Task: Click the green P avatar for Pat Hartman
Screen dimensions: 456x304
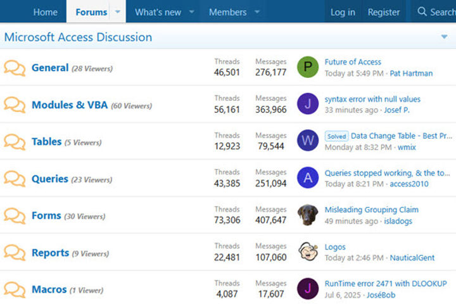Action: click(x=308, y=67)
